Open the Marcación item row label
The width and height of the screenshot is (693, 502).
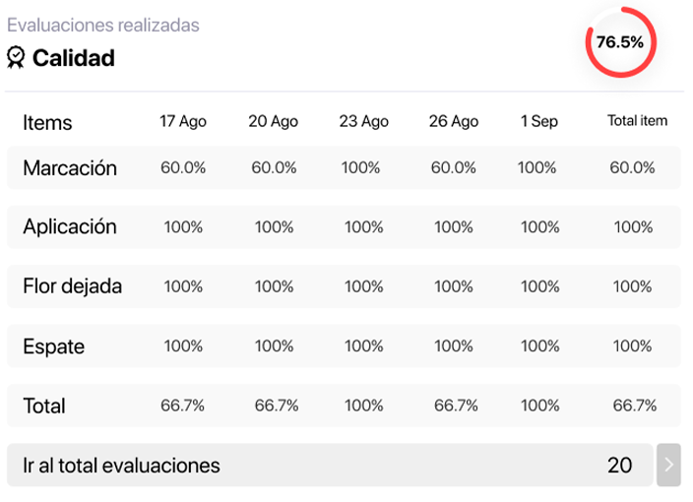pos(70,168)
